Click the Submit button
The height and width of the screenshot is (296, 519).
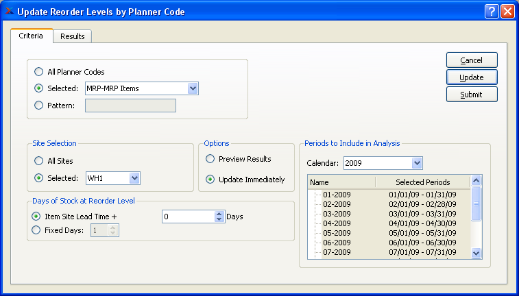(x=472, y=95)
